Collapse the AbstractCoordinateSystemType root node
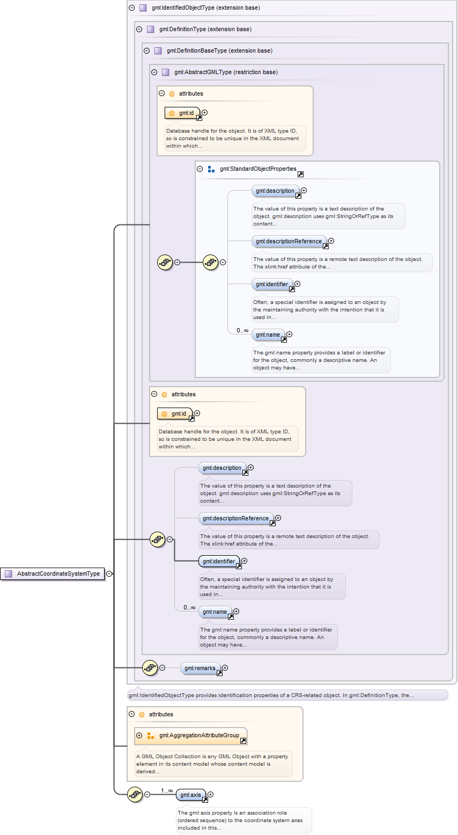458x835 pixels. click(109, 573)
